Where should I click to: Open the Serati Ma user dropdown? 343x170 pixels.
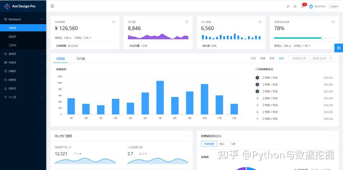tap(317, 6)
